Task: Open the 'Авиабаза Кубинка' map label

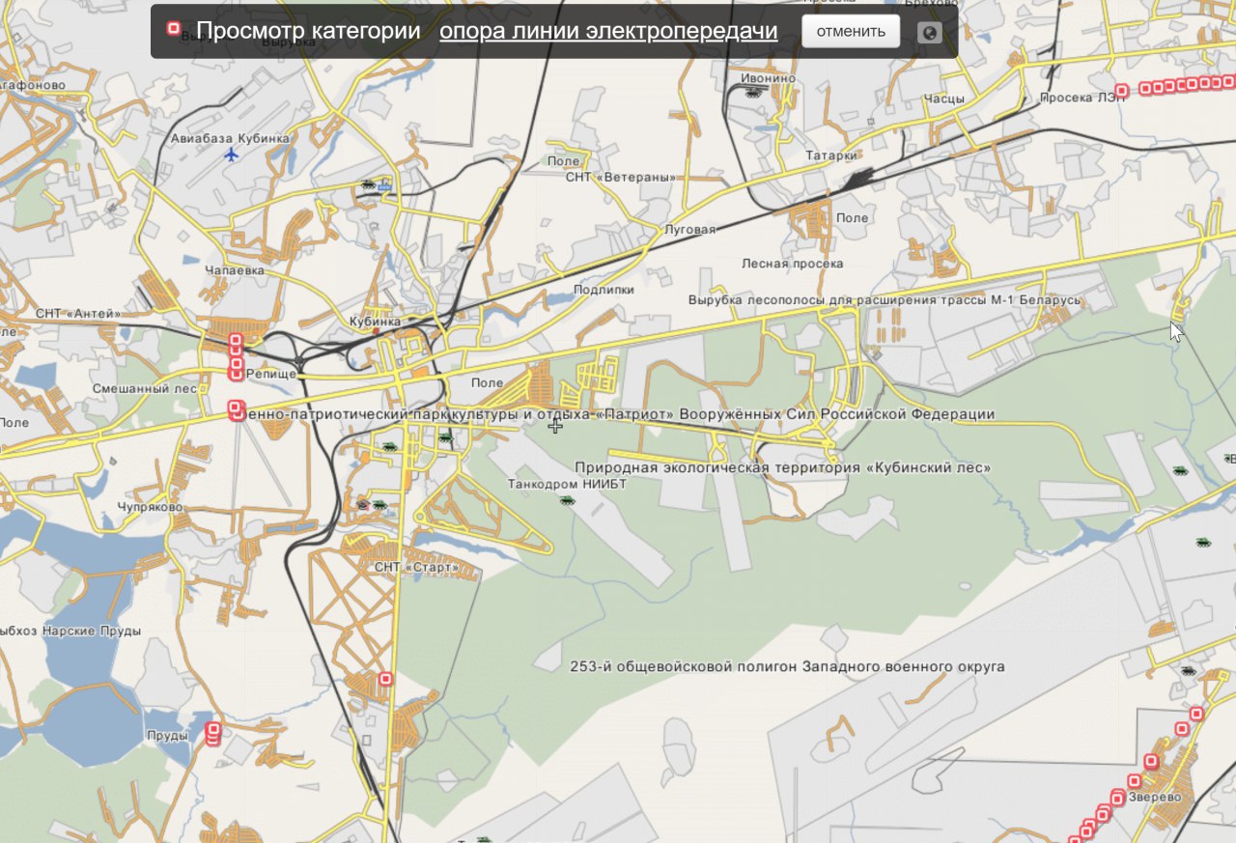Action: coord(230,139)
